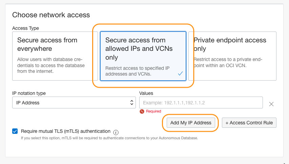The height and width of the screenshot is (164, 289).
Task: Click the blue checkmark on the selected card
Action: pos(180,74)
